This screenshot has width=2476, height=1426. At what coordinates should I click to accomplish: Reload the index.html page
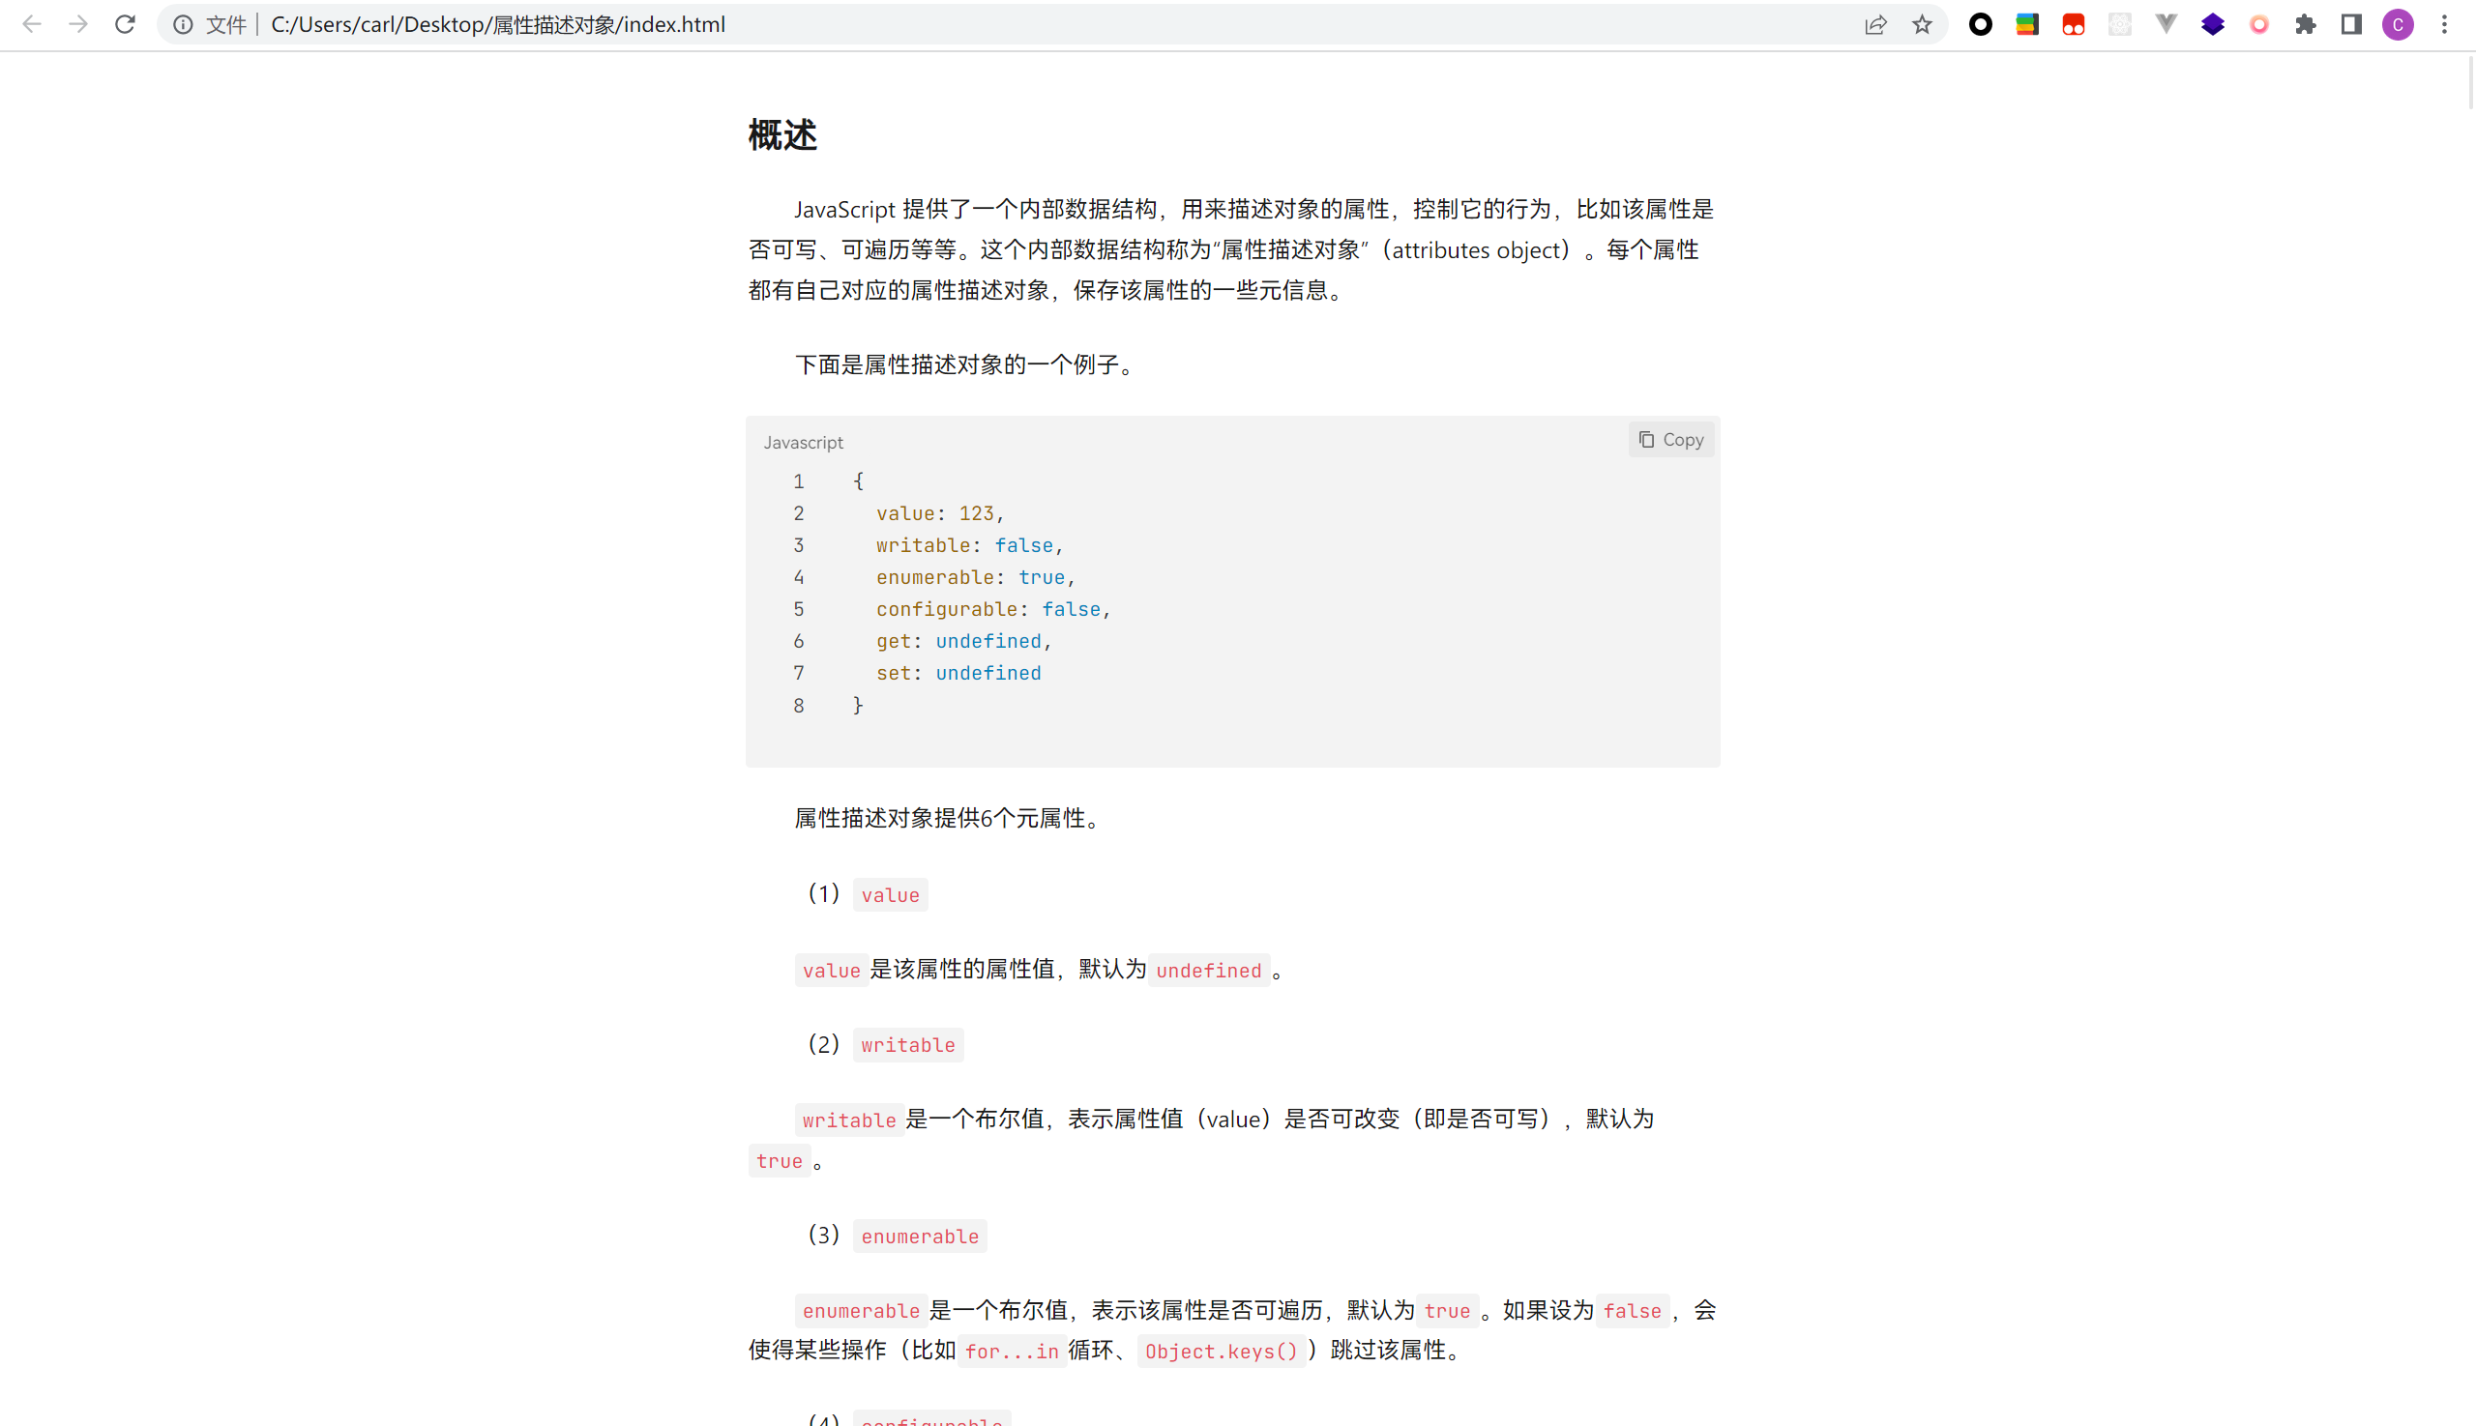coord(125,24)
